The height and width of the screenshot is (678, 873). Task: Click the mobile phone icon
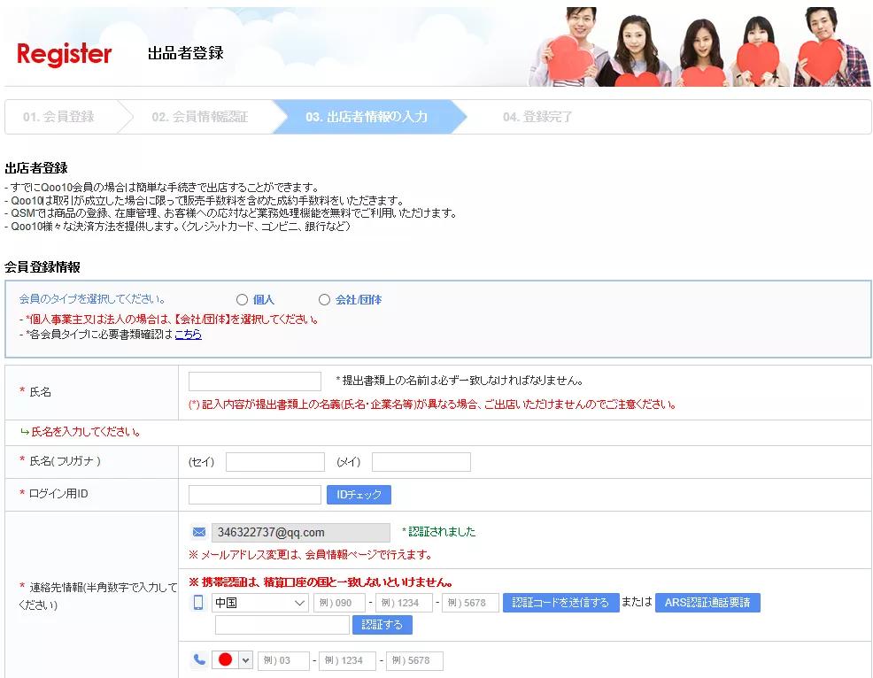(198, 603)
